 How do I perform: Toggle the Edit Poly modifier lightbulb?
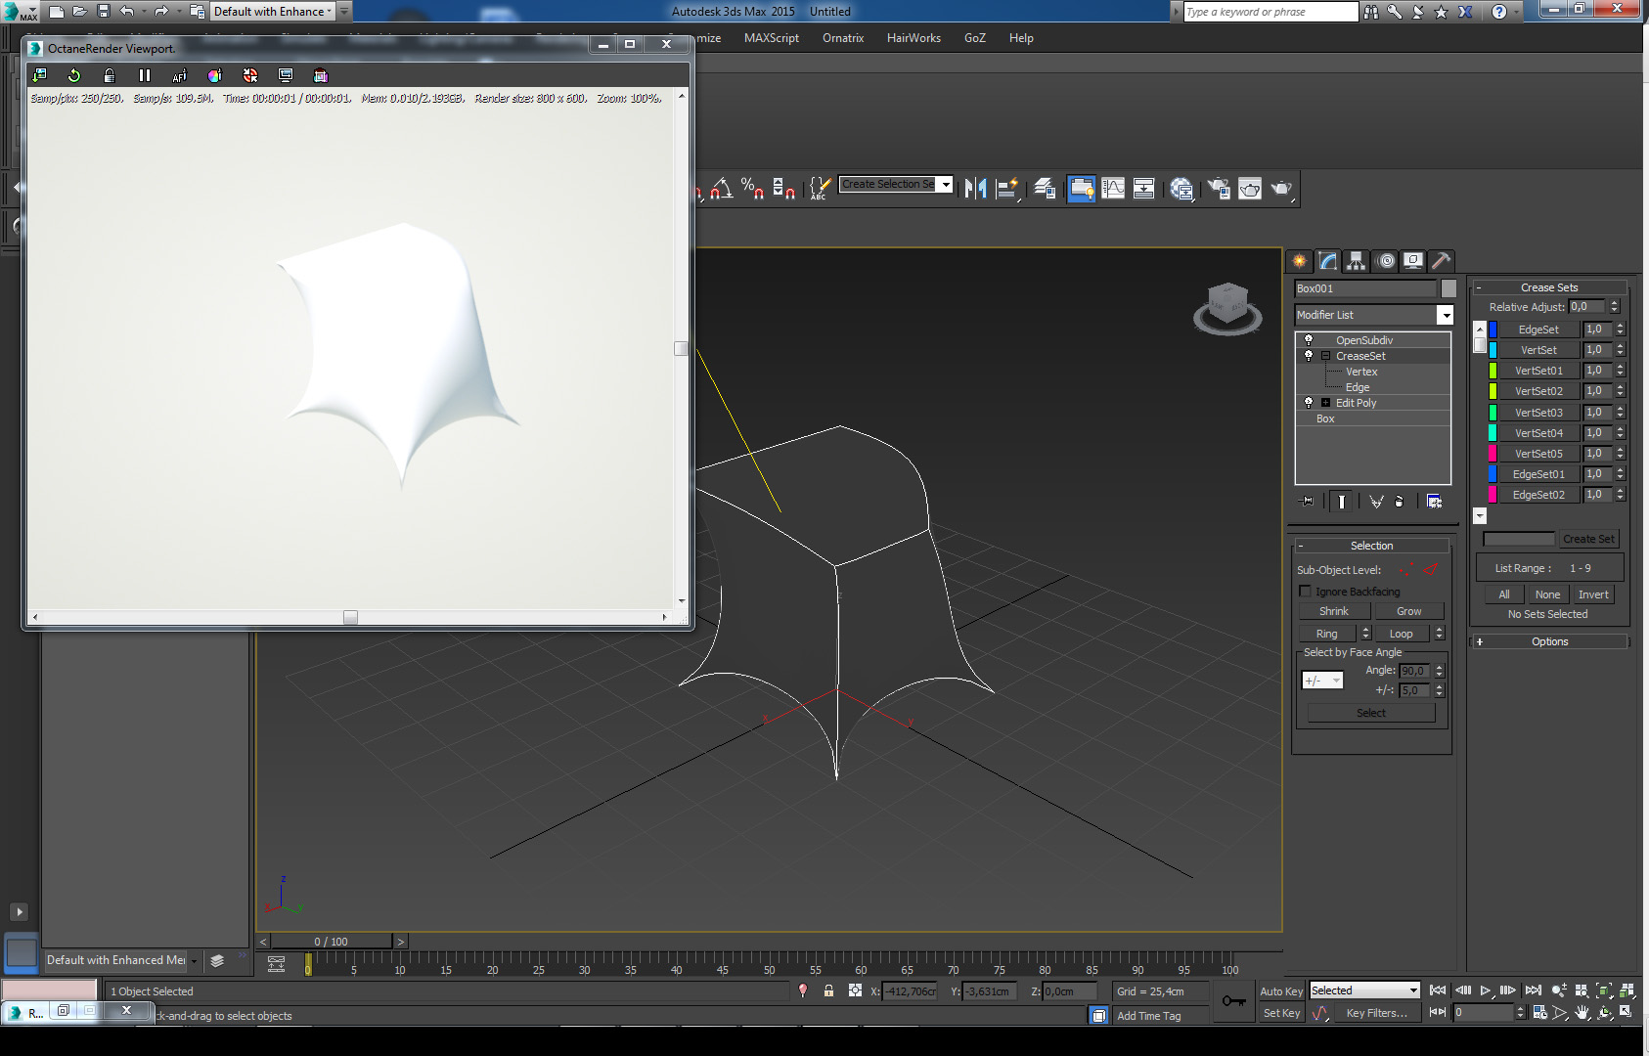(x=1309, y=403)
